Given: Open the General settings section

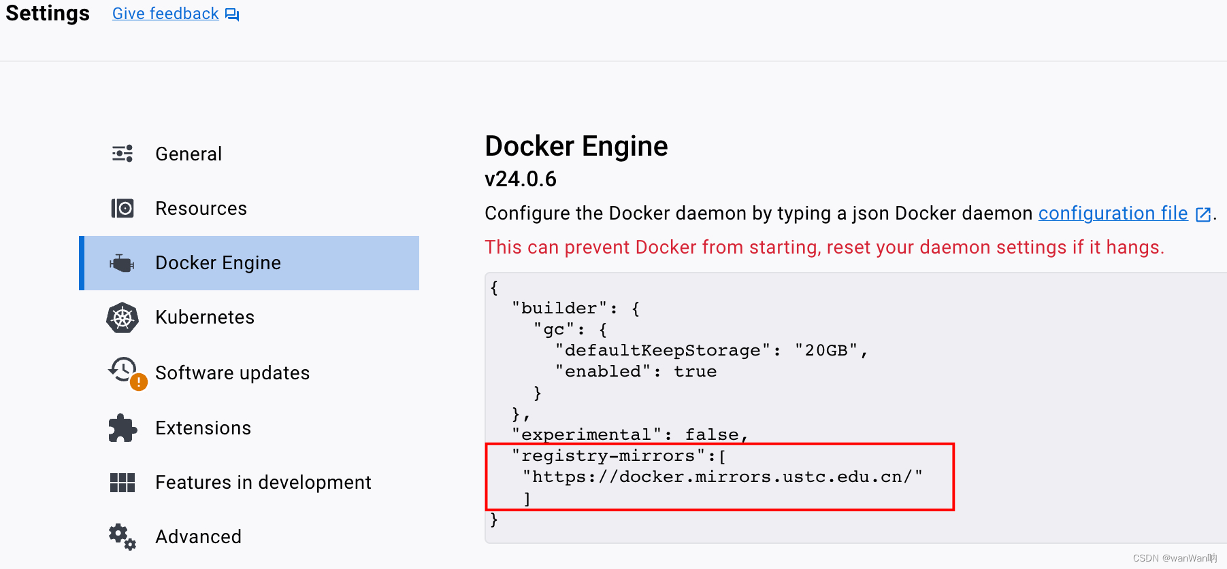Looking at the screenshot, I should click(x=249, y=154).
